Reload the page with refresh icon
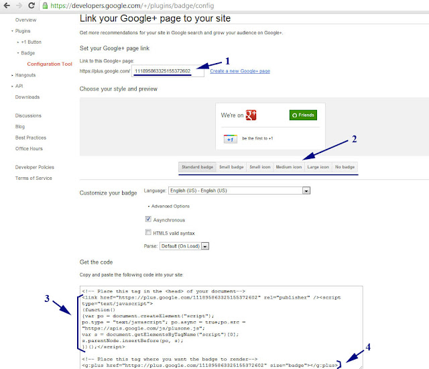429x369 pixels. tap(32, 5)
